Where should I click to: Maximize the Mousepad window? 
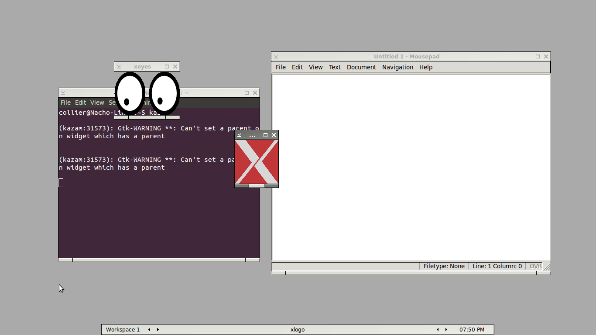tap(538, 56)
